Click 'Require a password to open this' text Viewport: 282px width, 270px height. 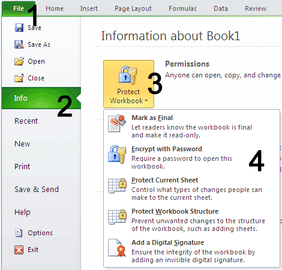pyautogui.click(x=182, y=158)
